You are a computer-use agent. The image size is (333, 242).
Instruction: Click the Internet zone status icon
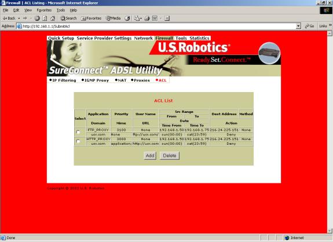pos(287,238)
